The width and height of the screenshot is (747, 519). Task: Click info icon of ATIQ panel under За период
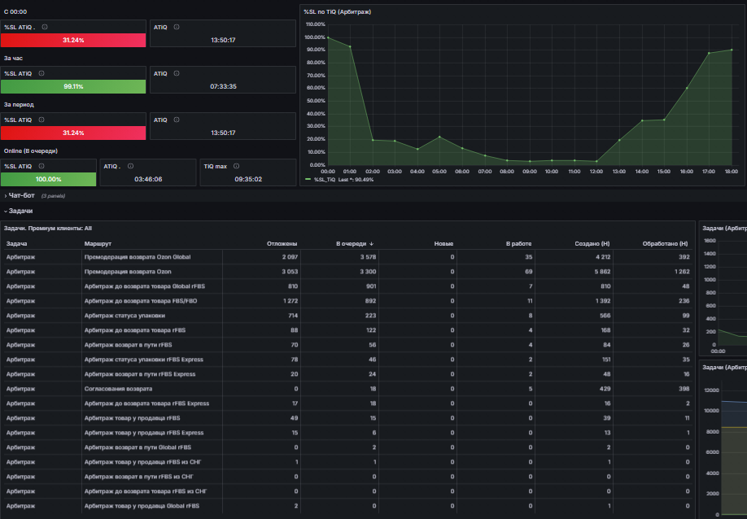(x=177, y=120)
